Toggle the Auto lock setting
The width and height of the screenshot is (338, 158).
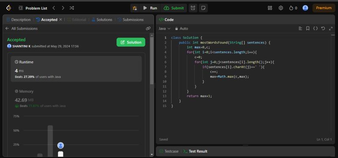pos(182,28)
